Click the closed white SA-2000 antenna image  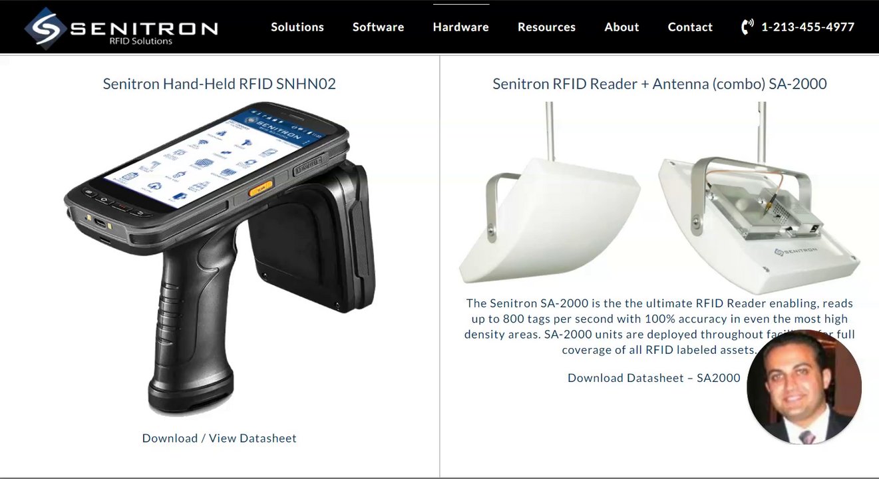click(x=550, y=200)
